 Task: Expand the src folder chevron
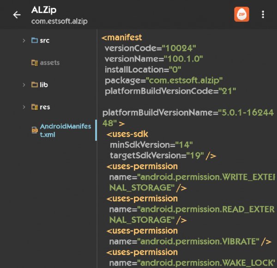coord(24,41)
